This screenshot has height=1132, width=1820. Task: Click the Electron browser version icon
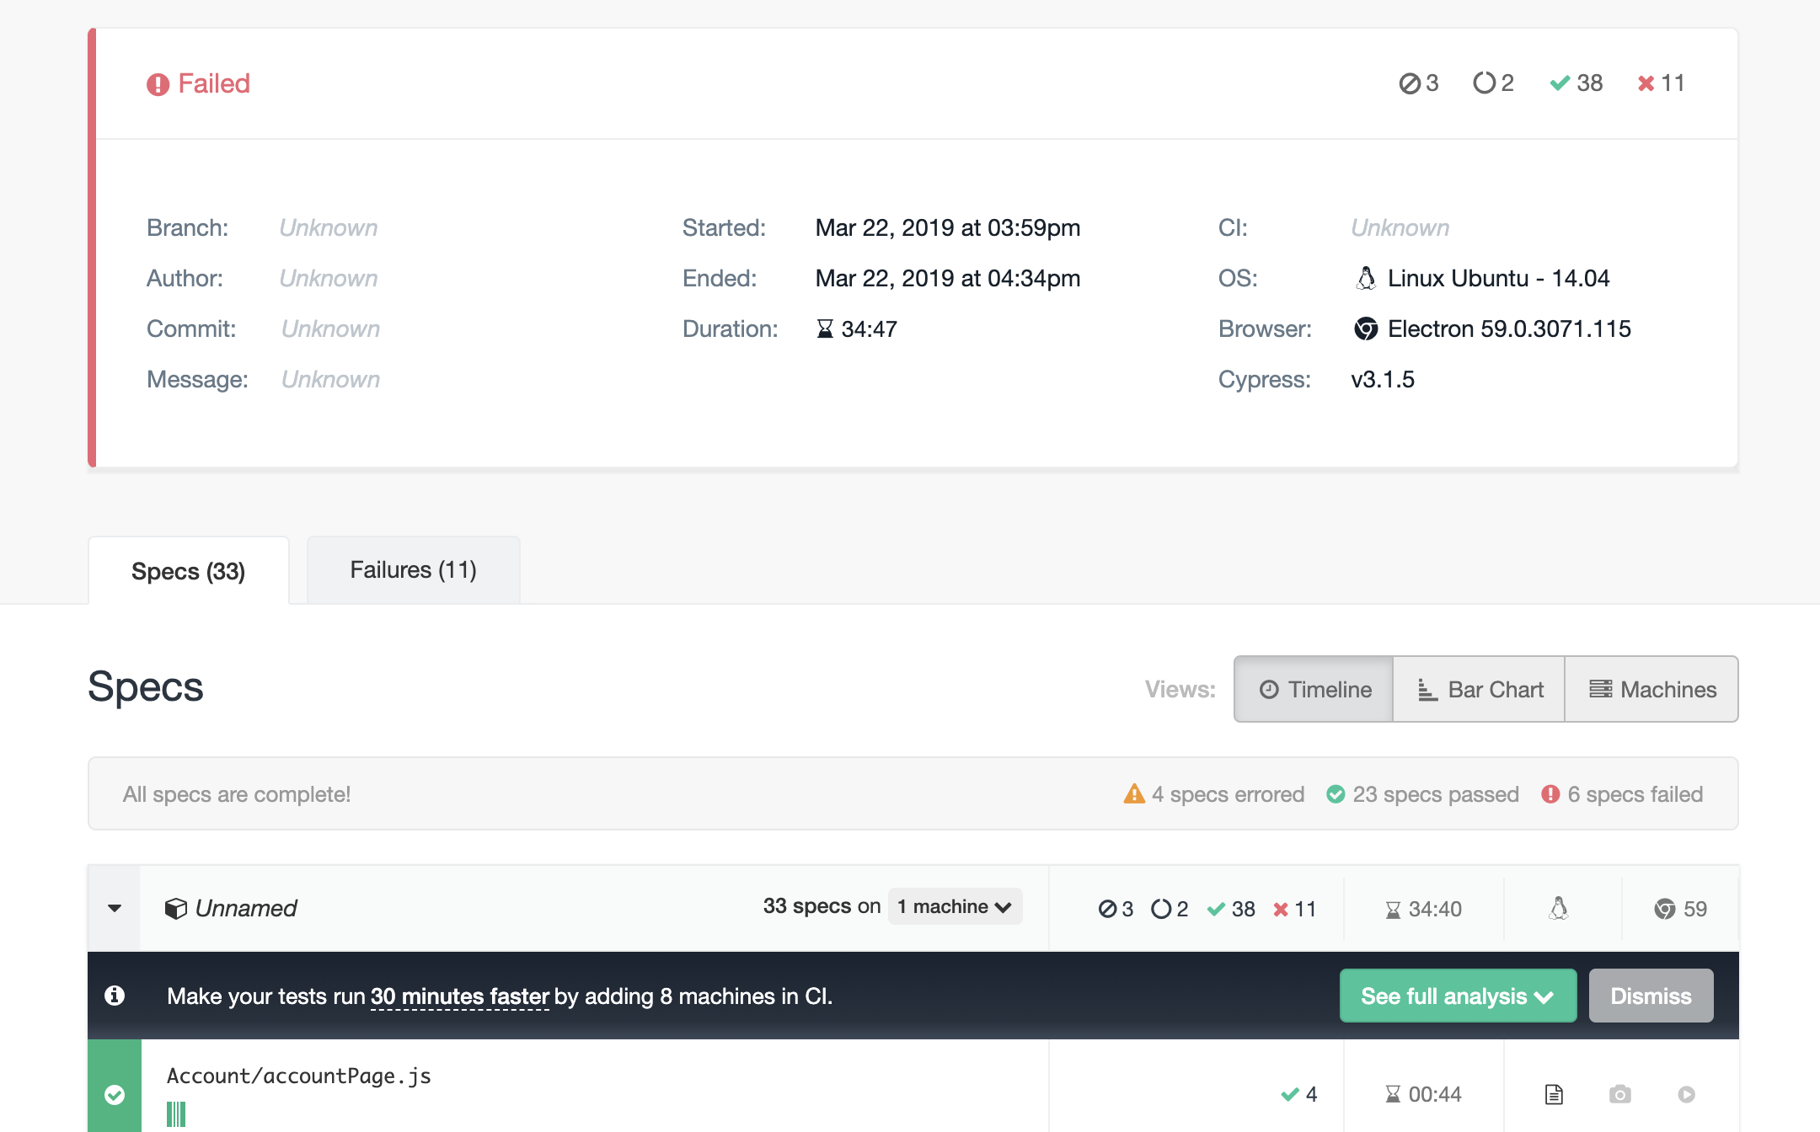pyautogui.click(x=1368, y=328)
